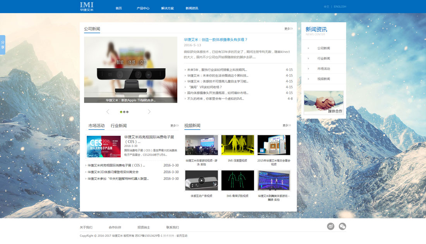Image resolution: width=426 pixels, height=244 pixels.
Task: Select the second carousel indicator dot
Action: [x=124, y=112]
